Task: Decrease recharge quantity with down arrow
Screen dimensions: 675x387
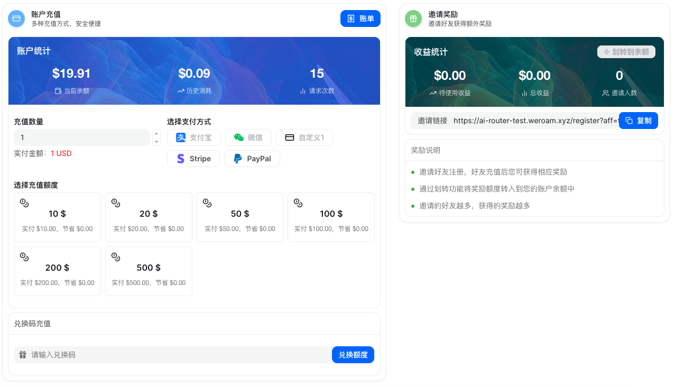Action: (x=156, y=141)
